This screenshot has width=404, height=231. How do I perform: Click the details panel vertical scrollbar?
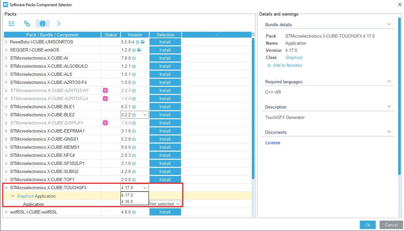click(400, 96)
